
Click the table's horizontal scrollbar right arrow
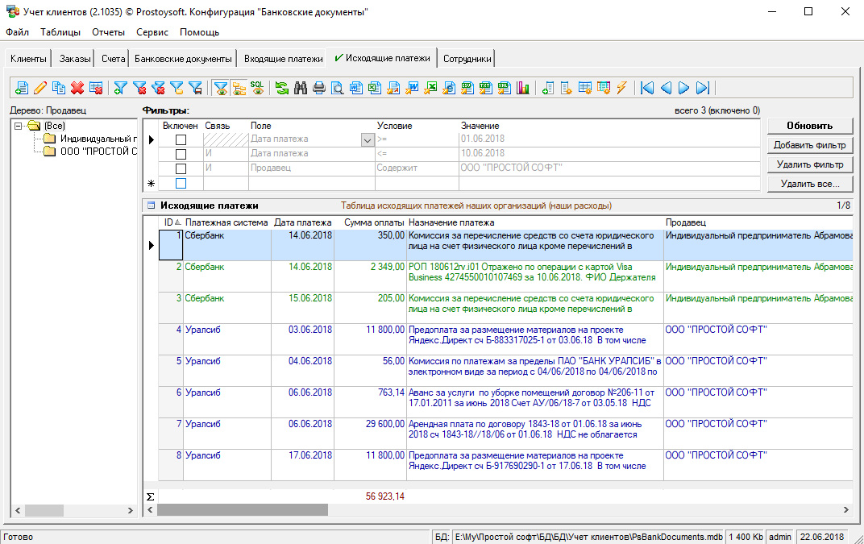(845, 510)
